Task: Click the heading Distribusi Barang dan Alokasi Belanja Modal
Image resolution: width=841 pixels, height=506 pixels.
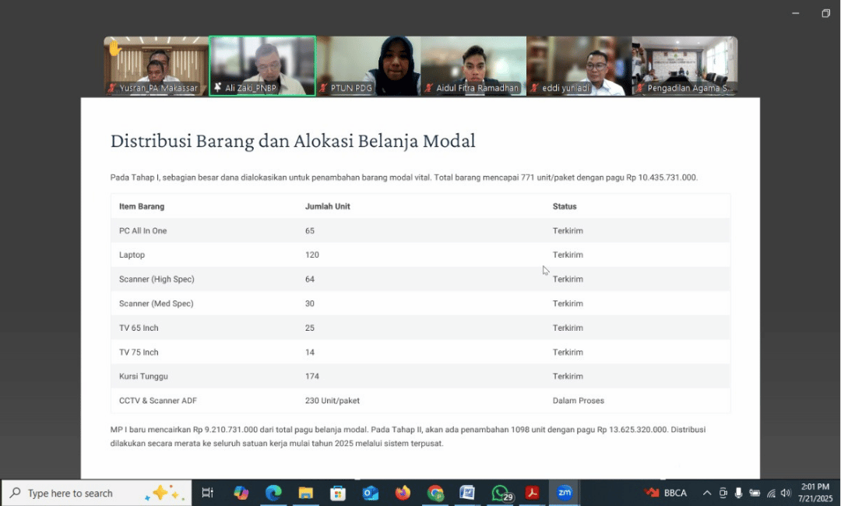Action: [x=293, y=141]
